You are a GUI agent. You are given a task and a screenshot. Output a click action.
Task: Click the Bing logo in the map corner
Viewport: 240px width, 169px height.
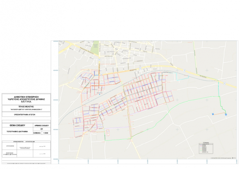tap(234, 158)
